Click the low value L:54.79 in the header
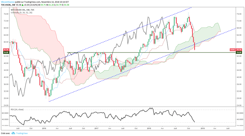 pyautogui.click(x=58, y=5)
